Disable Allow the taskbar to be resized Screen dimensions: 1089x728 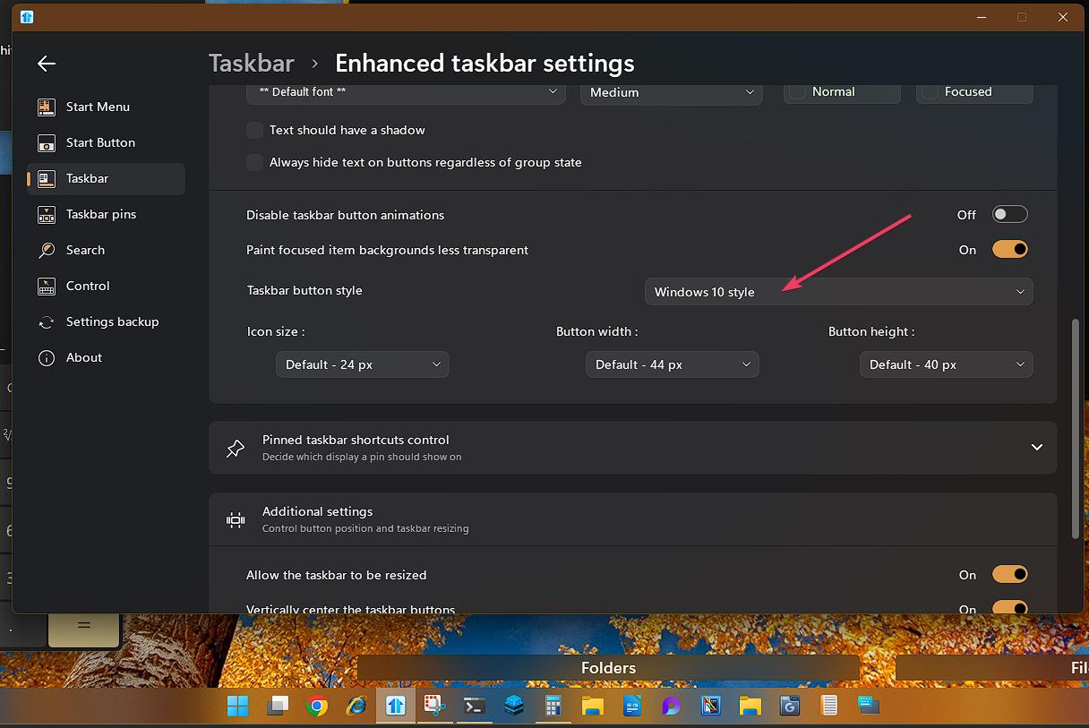click(x=1009, y=574)
